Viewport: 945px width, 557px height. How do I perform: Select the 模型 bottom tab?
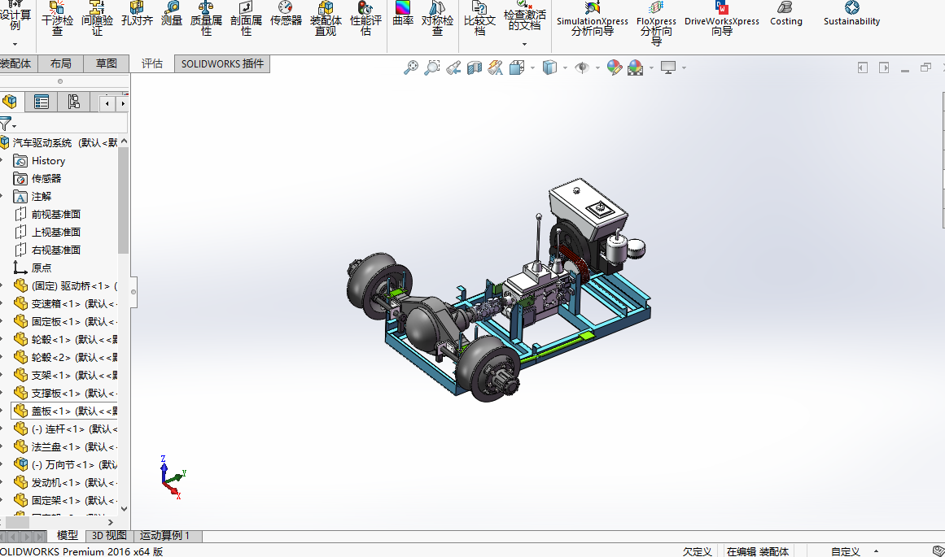click(67, 535)
